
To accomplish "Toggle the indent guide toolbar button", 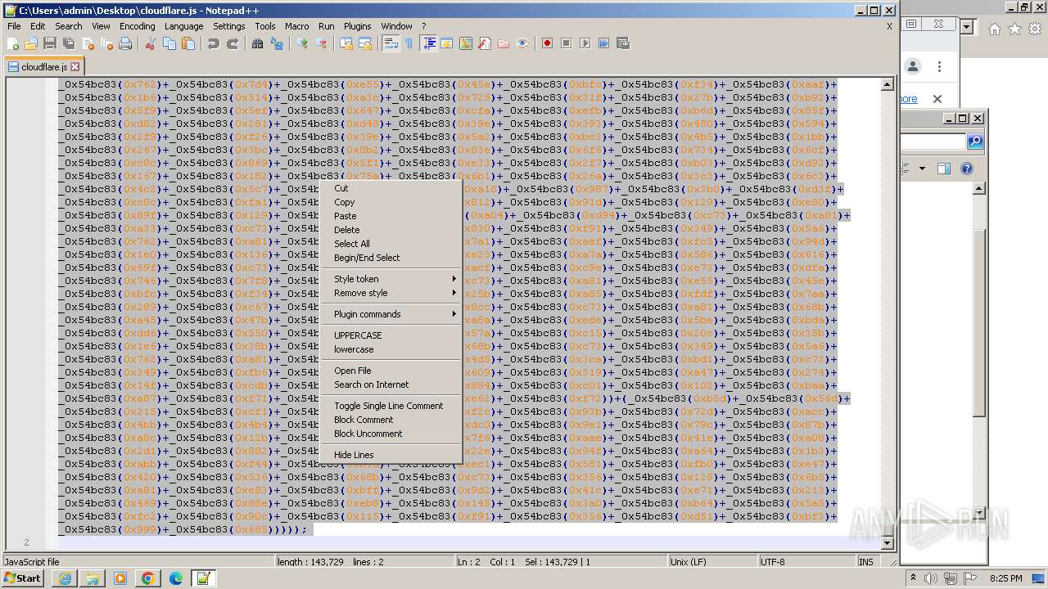I will click(x=428, y=43).
